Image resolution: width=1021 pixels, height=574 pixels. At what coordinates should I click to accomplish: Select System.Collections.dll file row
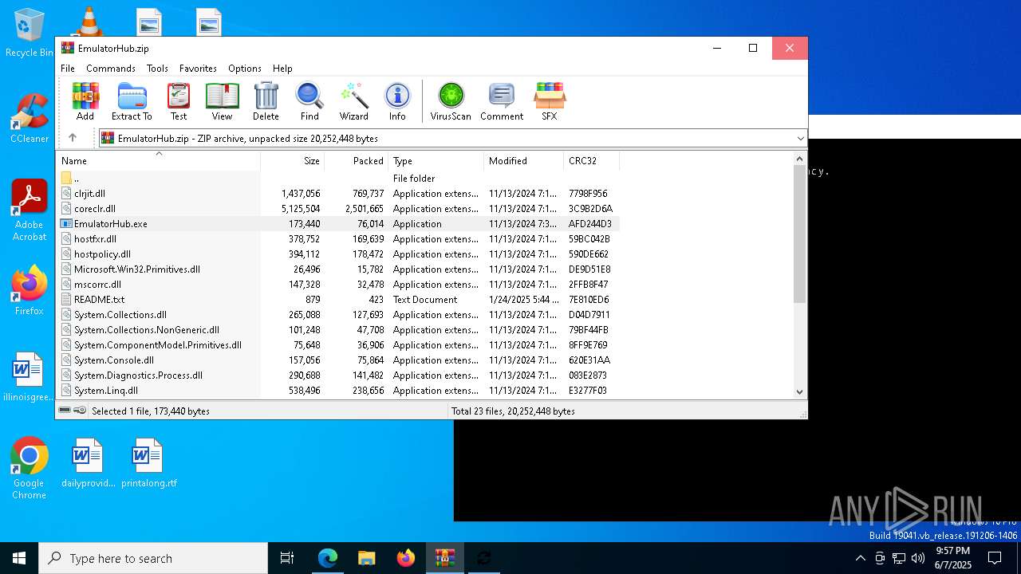(x=338, y=315)
